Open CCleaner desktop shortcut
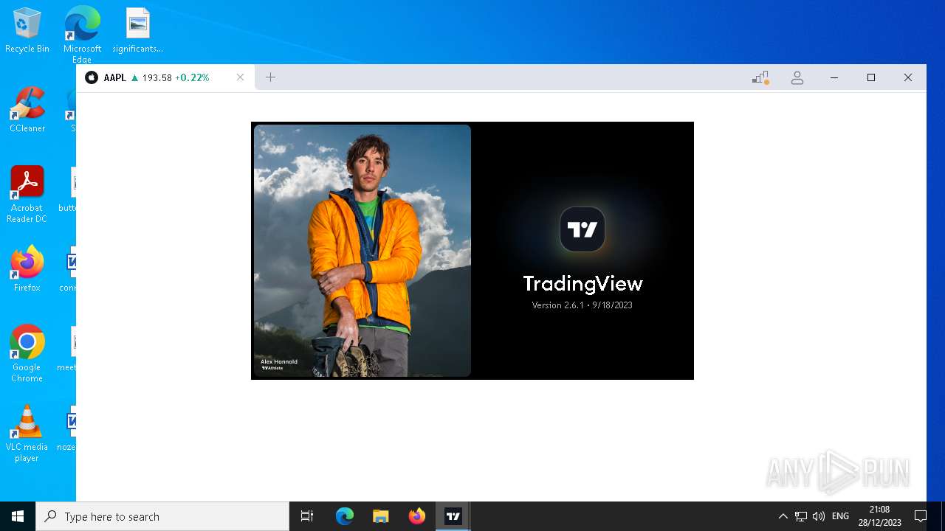This screenshot has height=531, width=945. click(x=27, y=110)
